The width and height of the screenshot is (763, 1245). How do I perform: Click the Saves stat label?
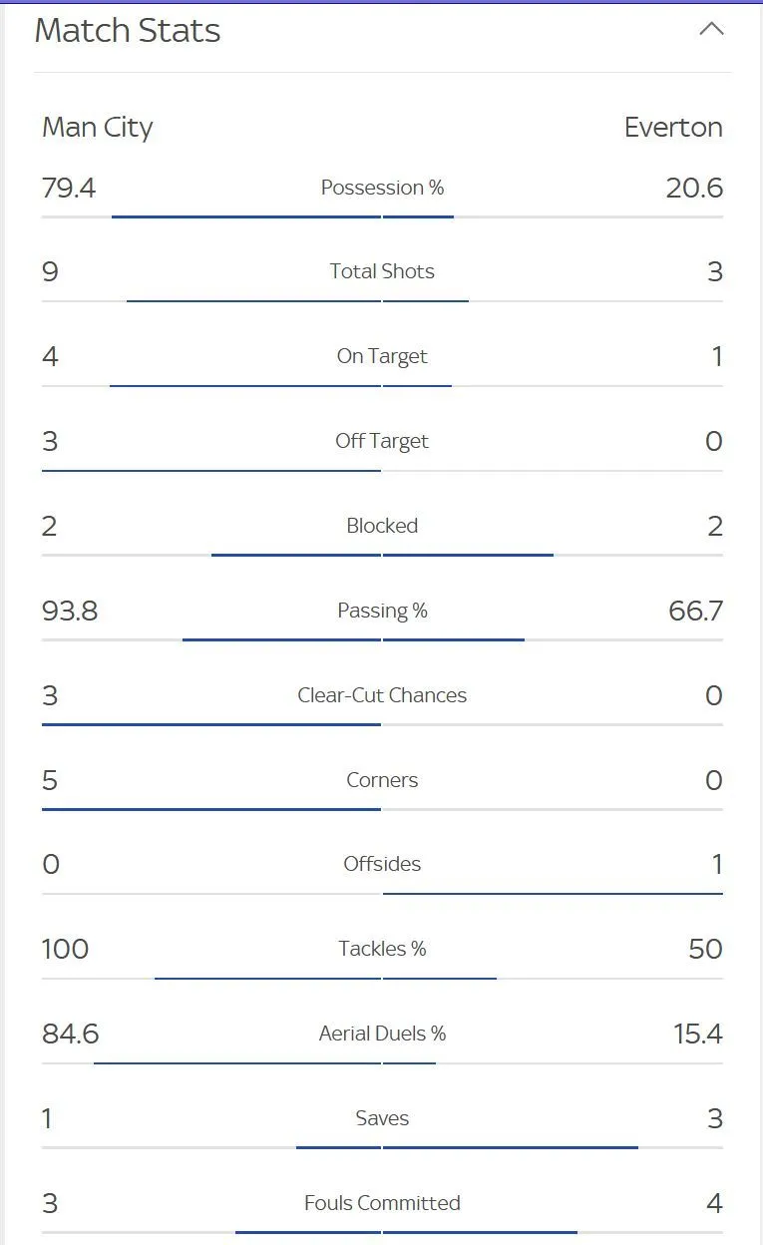click(x=382, y=1118)
